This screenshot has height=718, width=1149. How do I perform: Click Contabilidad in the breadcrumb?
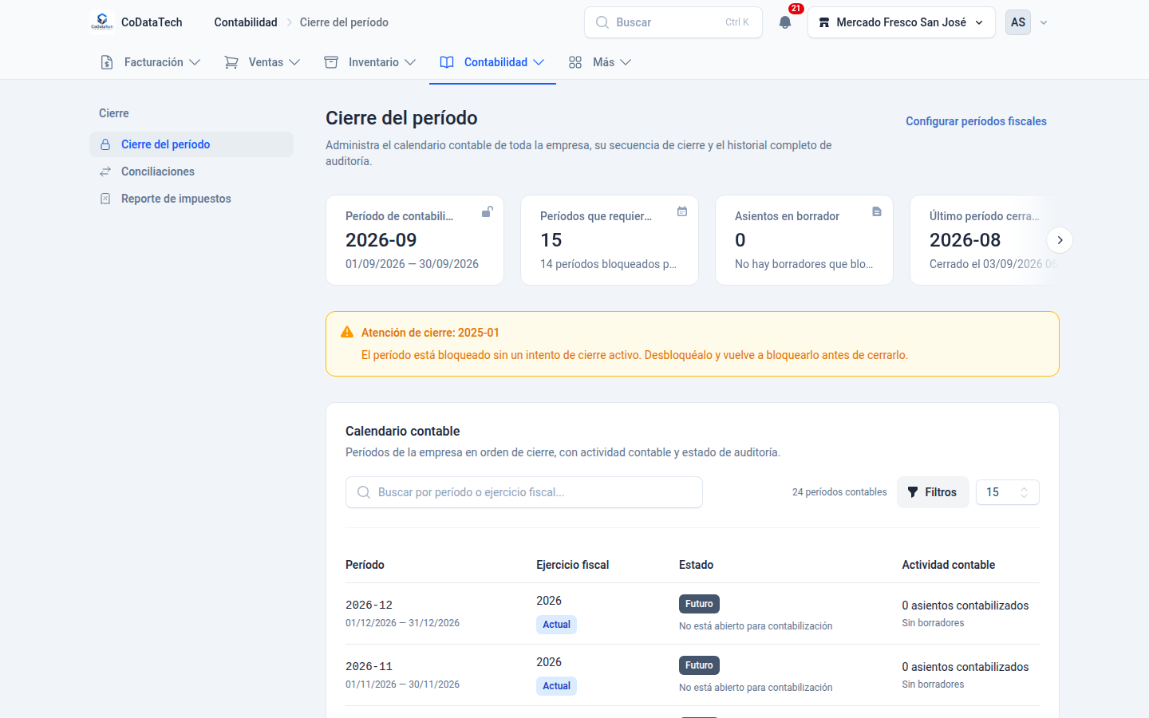tap(246, 22)
